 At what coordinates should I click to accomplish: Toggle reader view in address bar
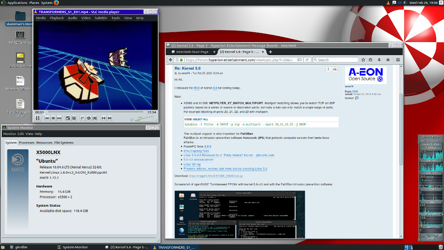299,60
